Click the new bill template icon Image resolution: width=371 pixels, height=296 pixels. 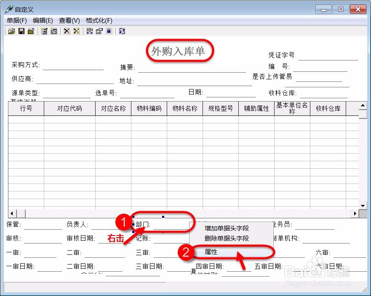[x=44, y=31]
